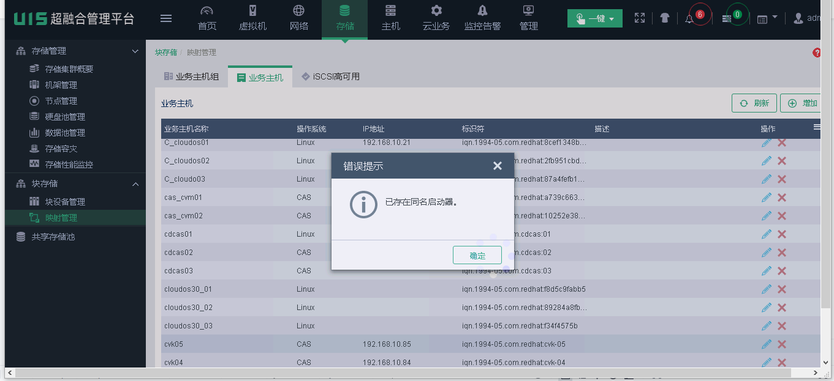Open the theme shirt icon
Image resolution: width=834 pixels, height=381 pixels.
pyautogui.click(x=665, y=18)
